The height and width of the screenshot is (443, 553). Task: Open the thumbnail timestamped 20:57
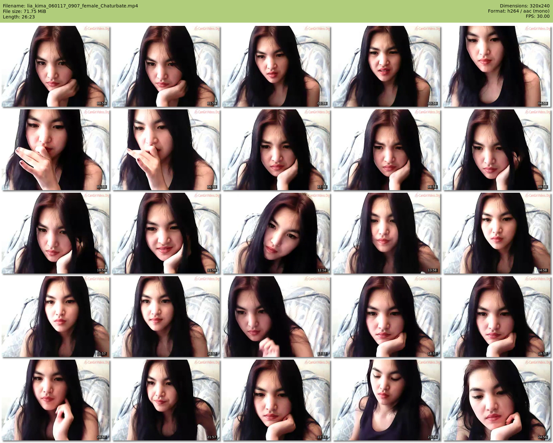tap(56, 400)
